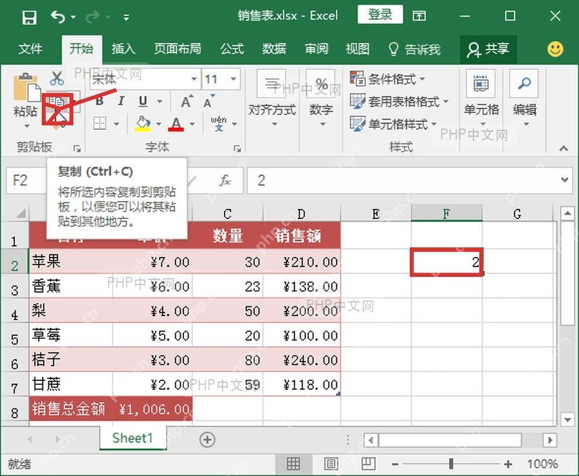Toggle underline formatting

[143, 101]
